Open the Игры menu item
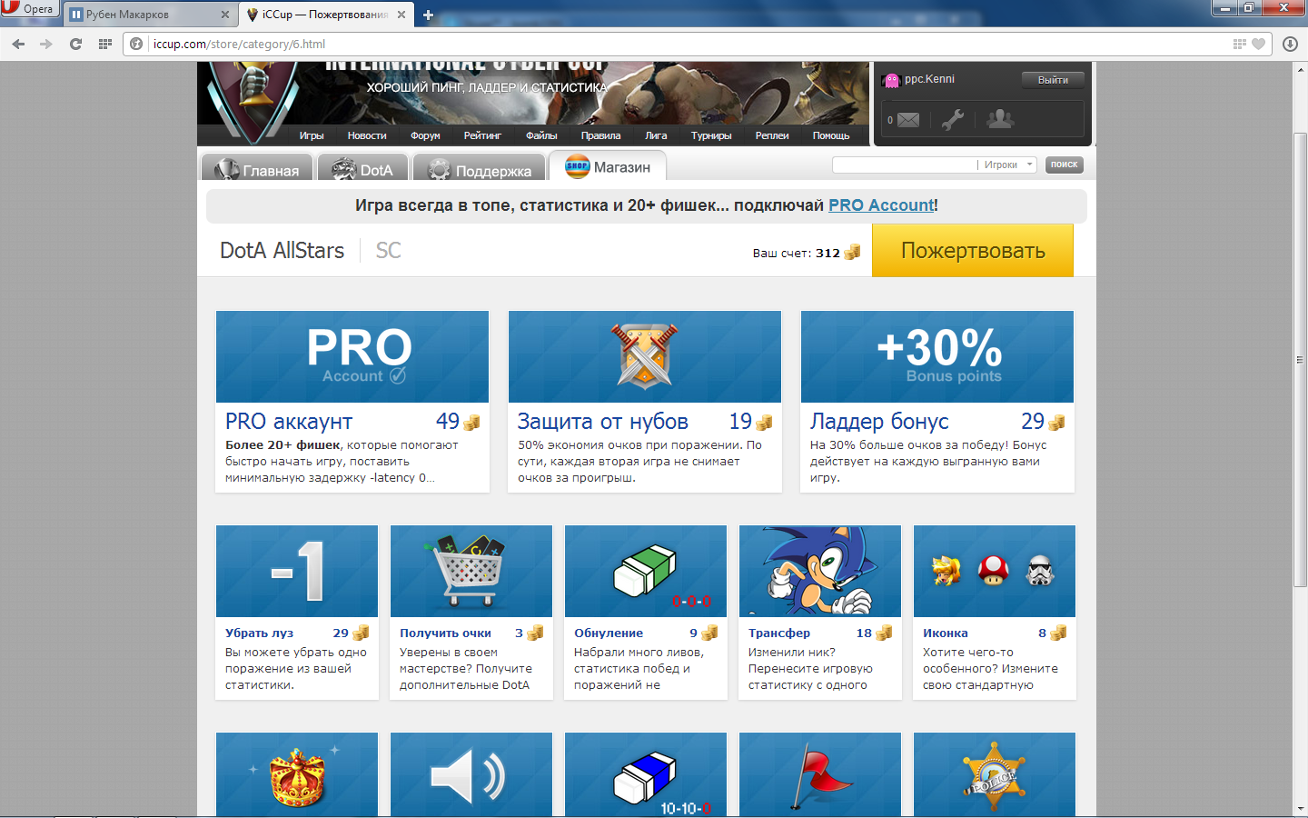Viewport: 1308px width, 818px height. pos(312,135)
